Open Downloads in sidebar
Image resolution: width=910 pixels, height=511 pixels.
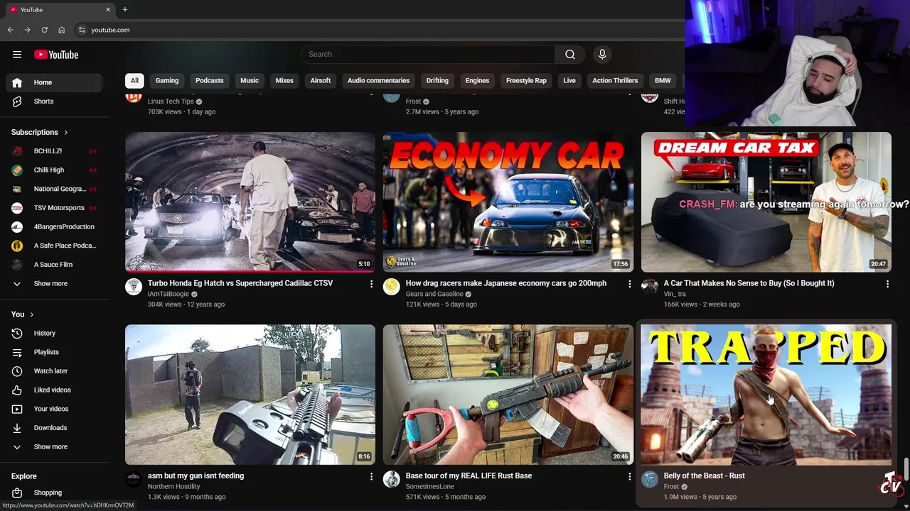pos(54,428)
